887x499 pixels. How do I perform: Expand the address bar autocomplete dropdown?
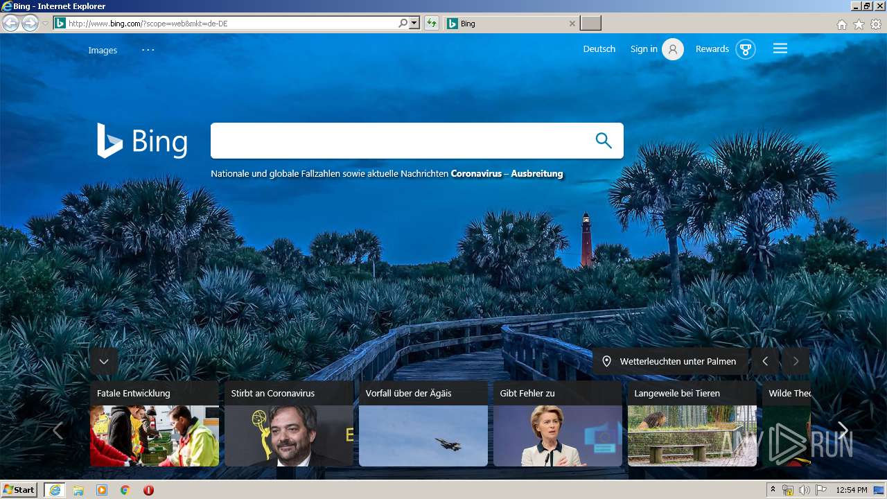pyautogui.click(x=414, y=24)
